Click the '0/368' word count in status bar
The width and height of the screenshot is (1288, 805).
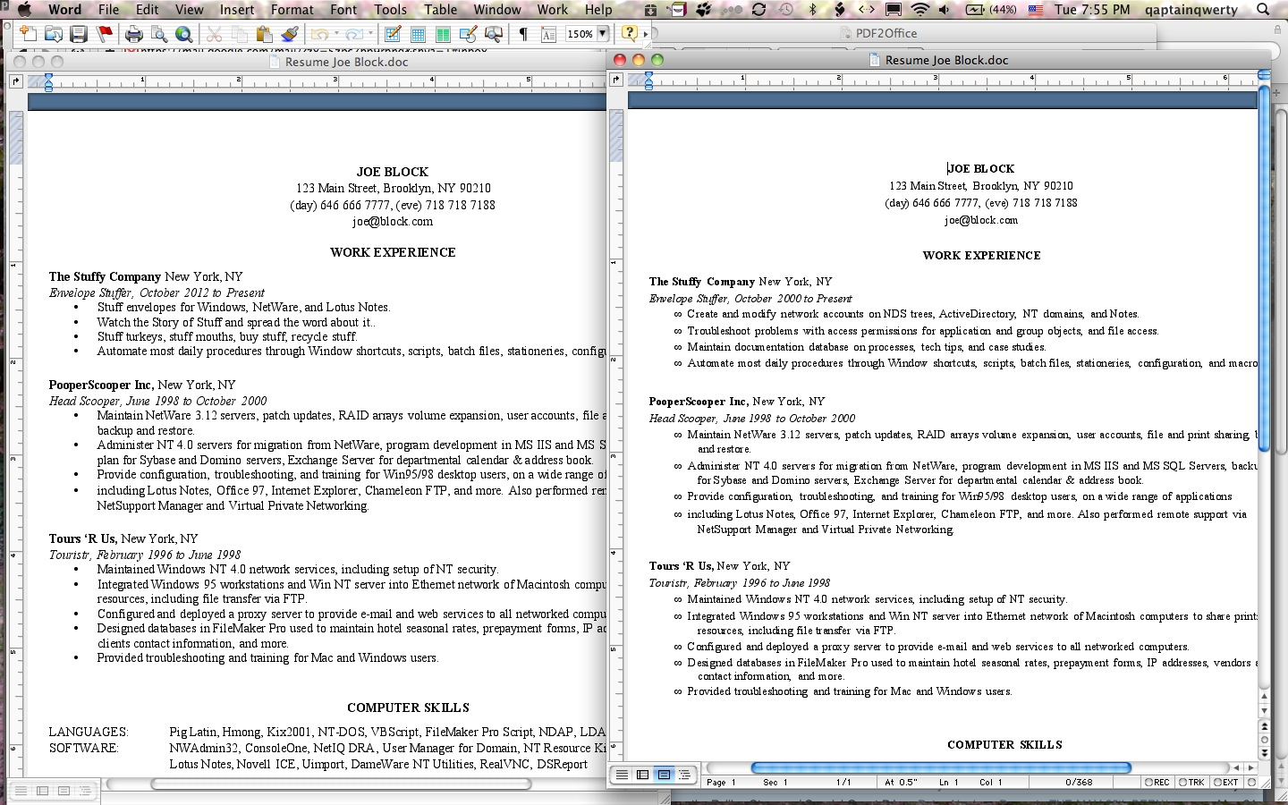1079,782
